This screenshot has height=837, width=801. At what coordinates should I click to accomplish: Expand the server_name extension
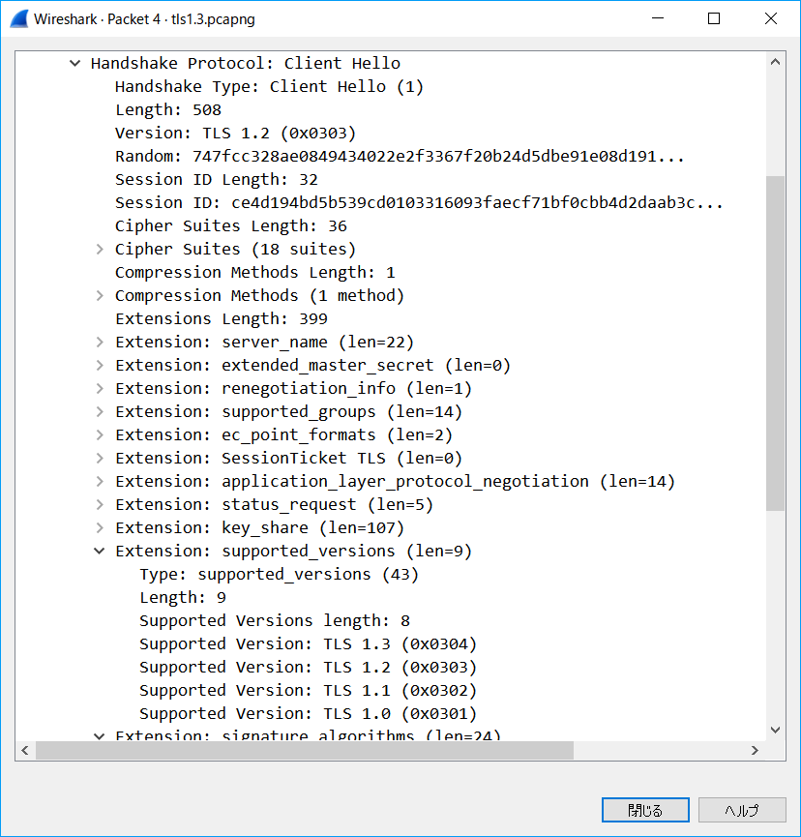point(100,343)
